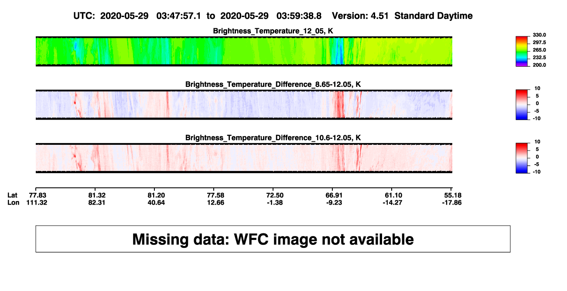Click the 8.65-12.05 difference image strip
This screenshot has width=567, height=291.
pyautogui.click(x=244, y=105)
